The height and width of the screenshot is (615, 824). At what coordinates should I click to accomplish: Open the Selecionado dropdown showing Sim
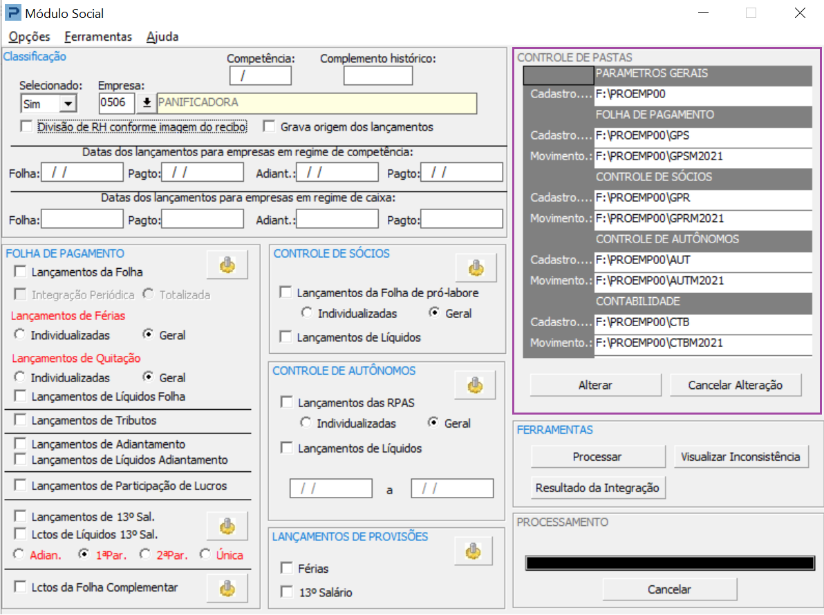pyautogui.click(x=68, y=104)
